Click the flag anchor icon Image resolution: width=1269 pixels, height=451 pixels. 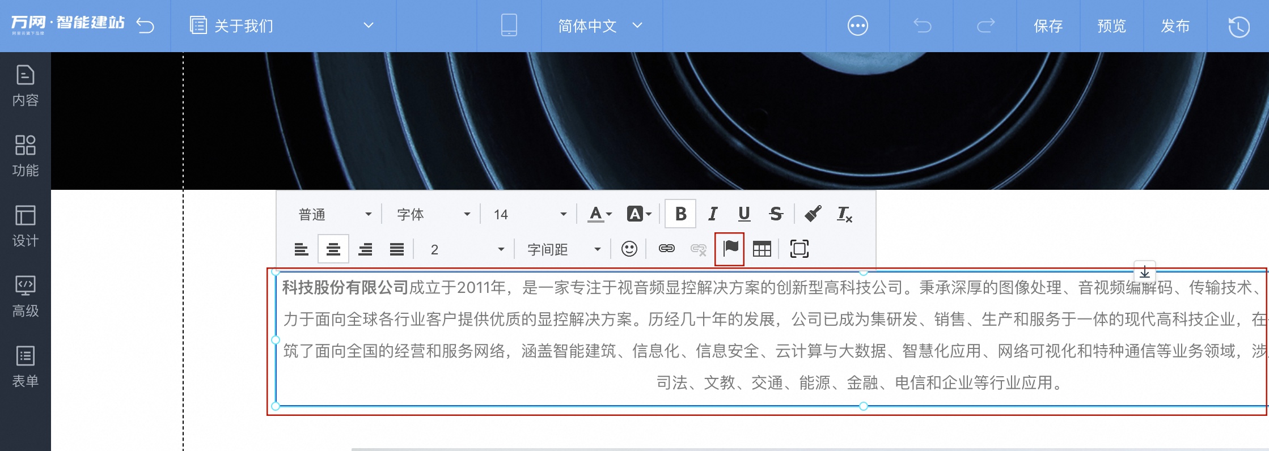pyautogui.click(x=730, y=248)
